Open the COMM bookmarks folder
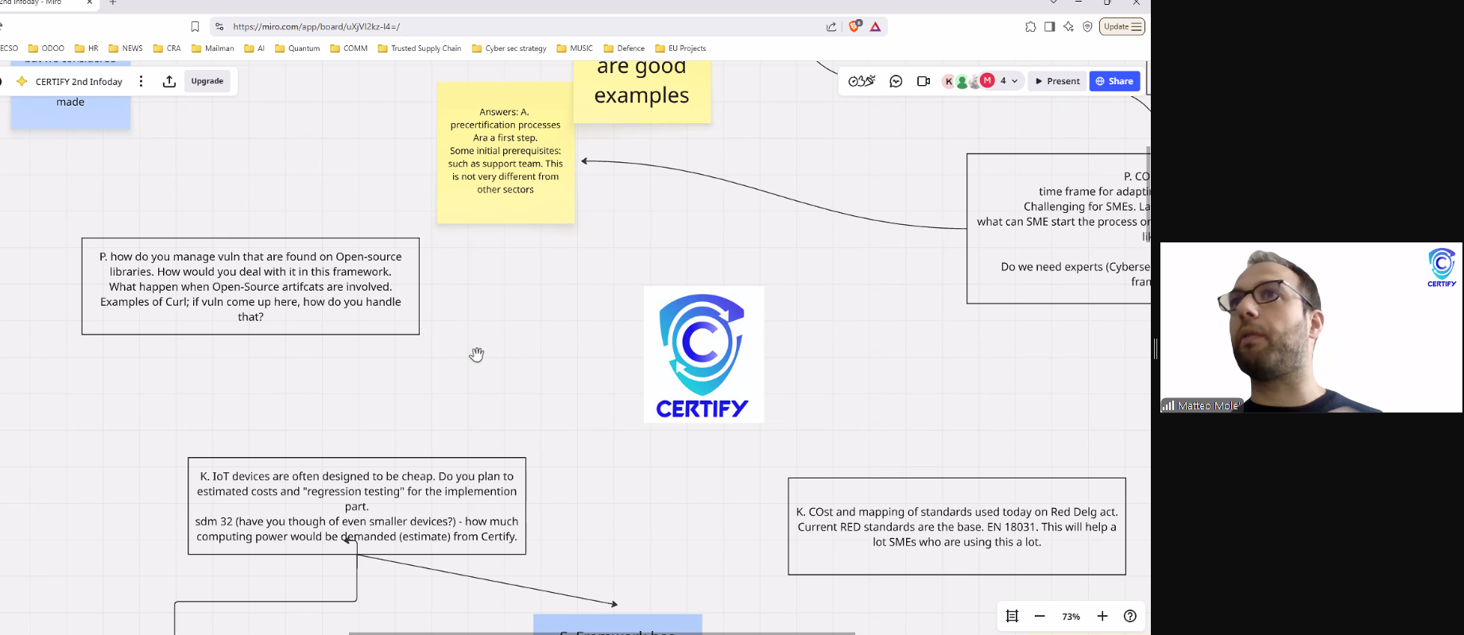 [349, 48]
